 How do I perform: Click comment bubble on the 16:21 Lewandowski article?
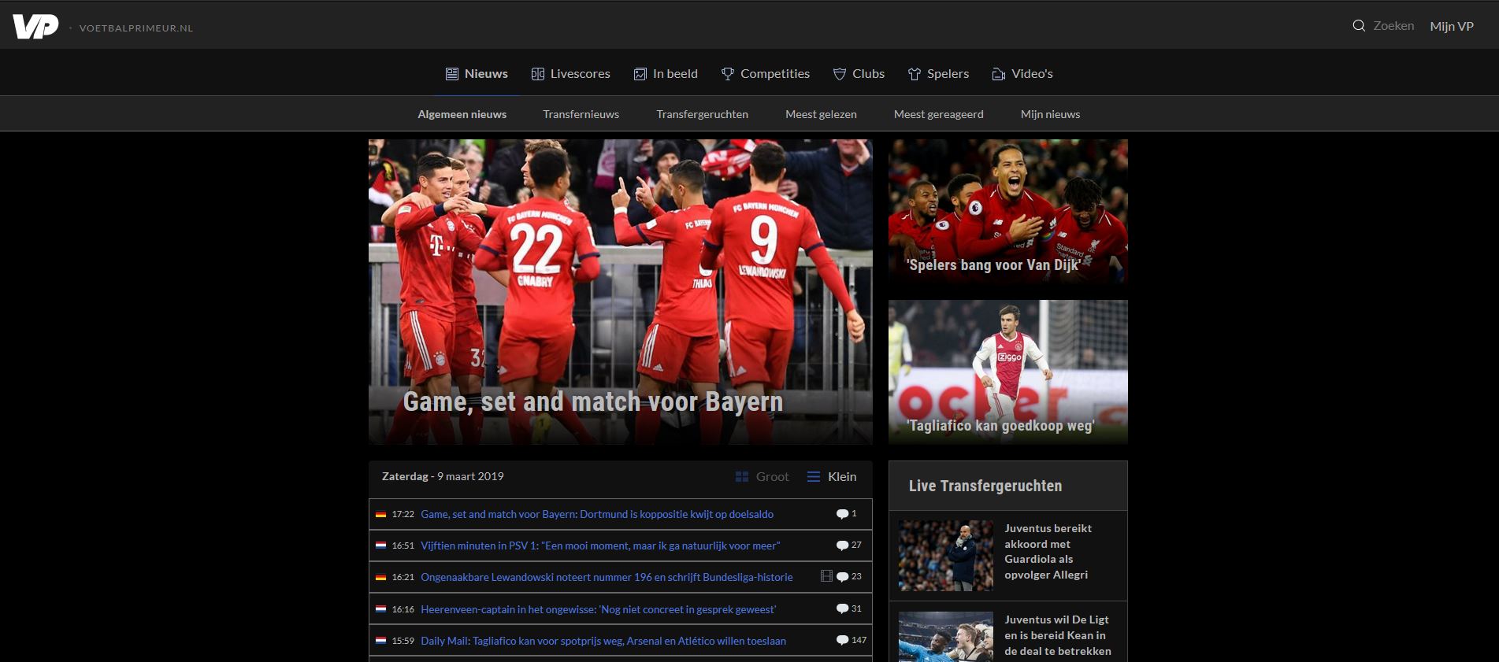tap(842, 577)
